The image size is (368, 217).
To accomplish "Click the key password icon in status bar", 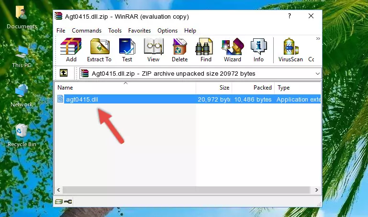I will (x=68, y=202).
